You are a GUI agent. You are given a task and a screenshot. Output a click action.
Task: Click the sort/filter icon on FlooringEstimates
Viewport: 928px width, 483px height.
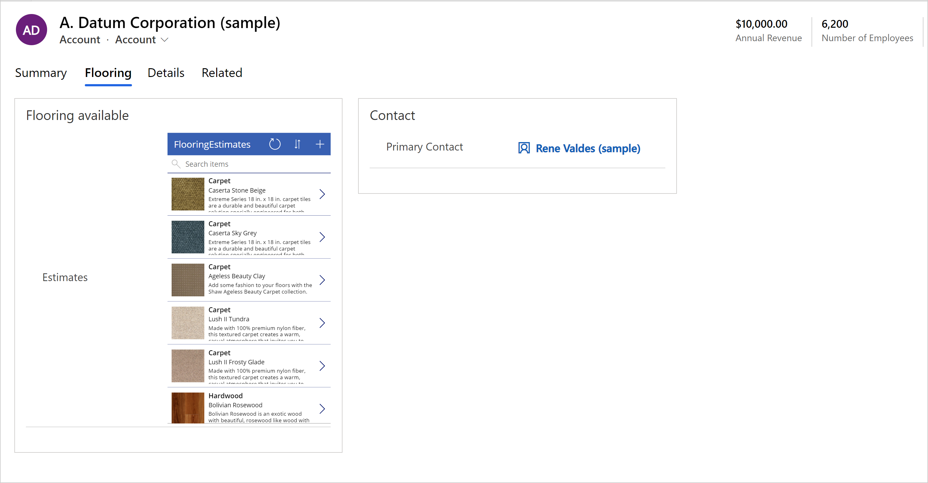[298, 144]
